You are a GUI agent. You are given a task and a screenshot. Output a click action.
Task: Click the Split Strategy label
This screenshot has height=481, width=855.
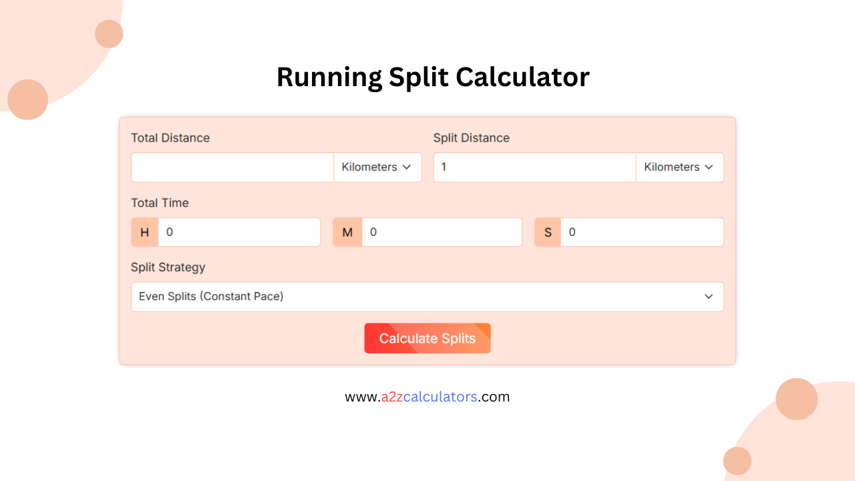(168, 267)
